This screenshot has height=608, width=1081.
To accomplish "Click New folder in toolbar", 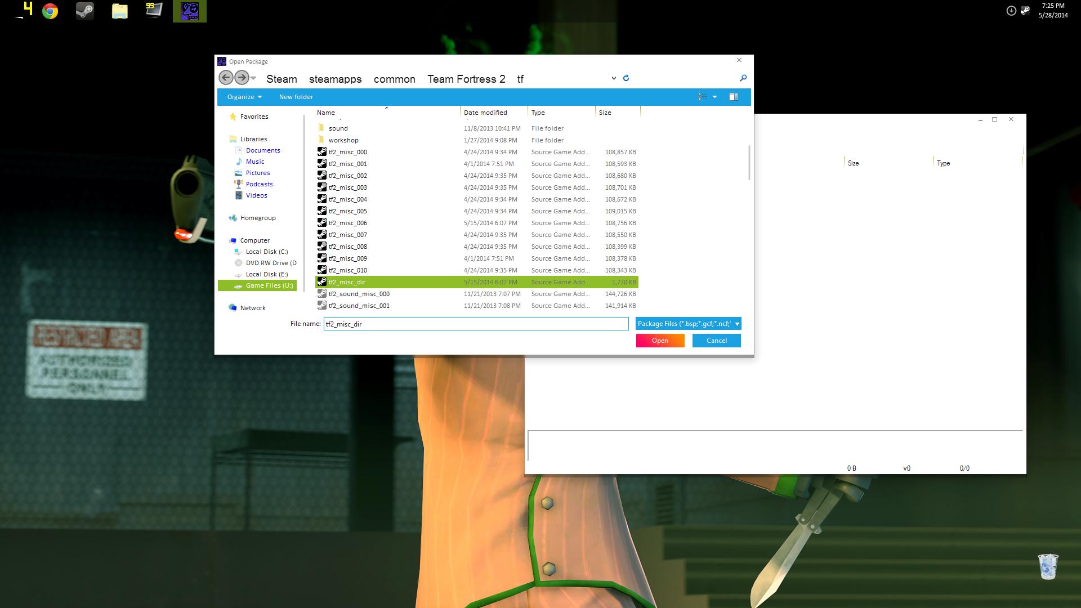I will [296, 97].
